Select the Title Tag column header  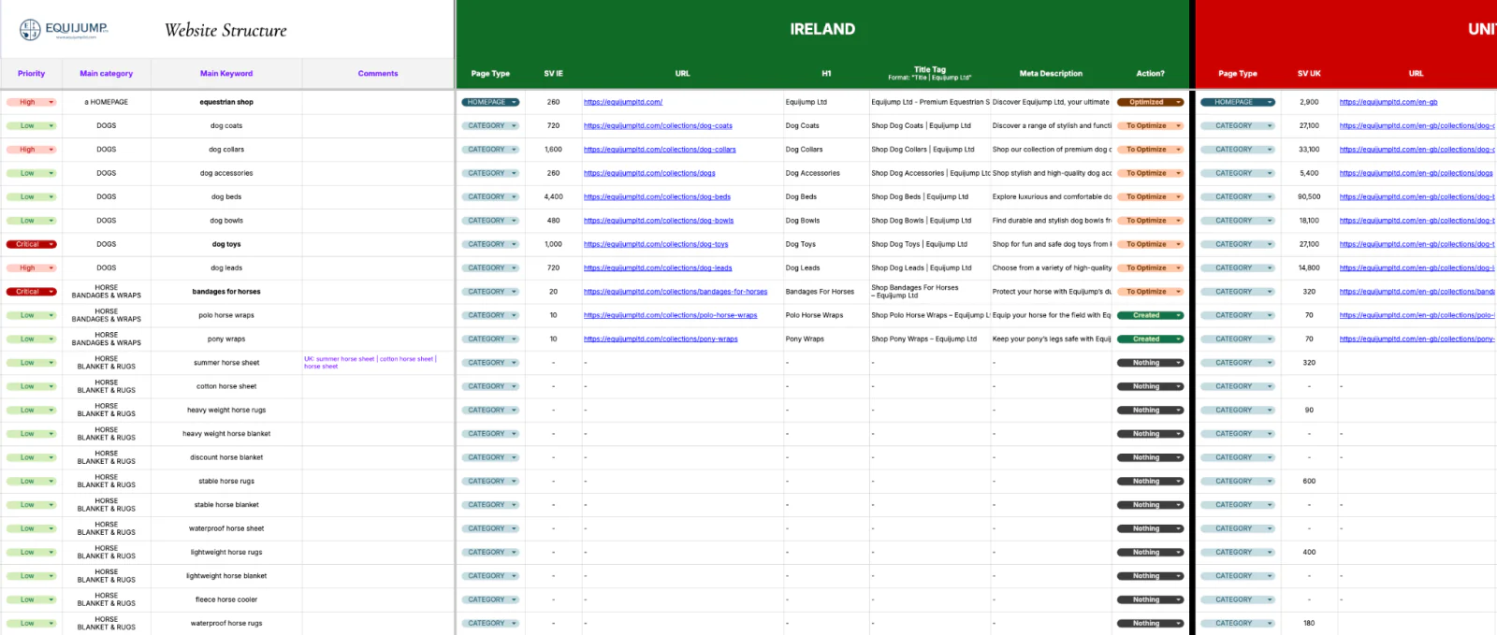(x=930, y=73)
